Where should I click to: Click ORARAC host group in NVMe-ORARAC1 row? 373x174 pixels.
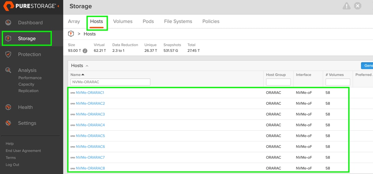[273, 93]
